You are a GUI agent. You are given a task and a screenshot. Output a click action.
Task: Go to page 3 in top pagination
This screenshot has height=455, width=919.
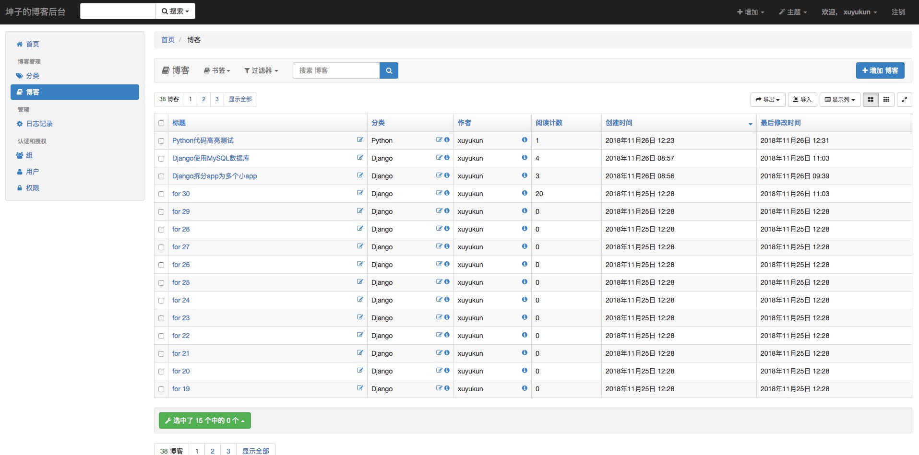click(x=217, y=99)
